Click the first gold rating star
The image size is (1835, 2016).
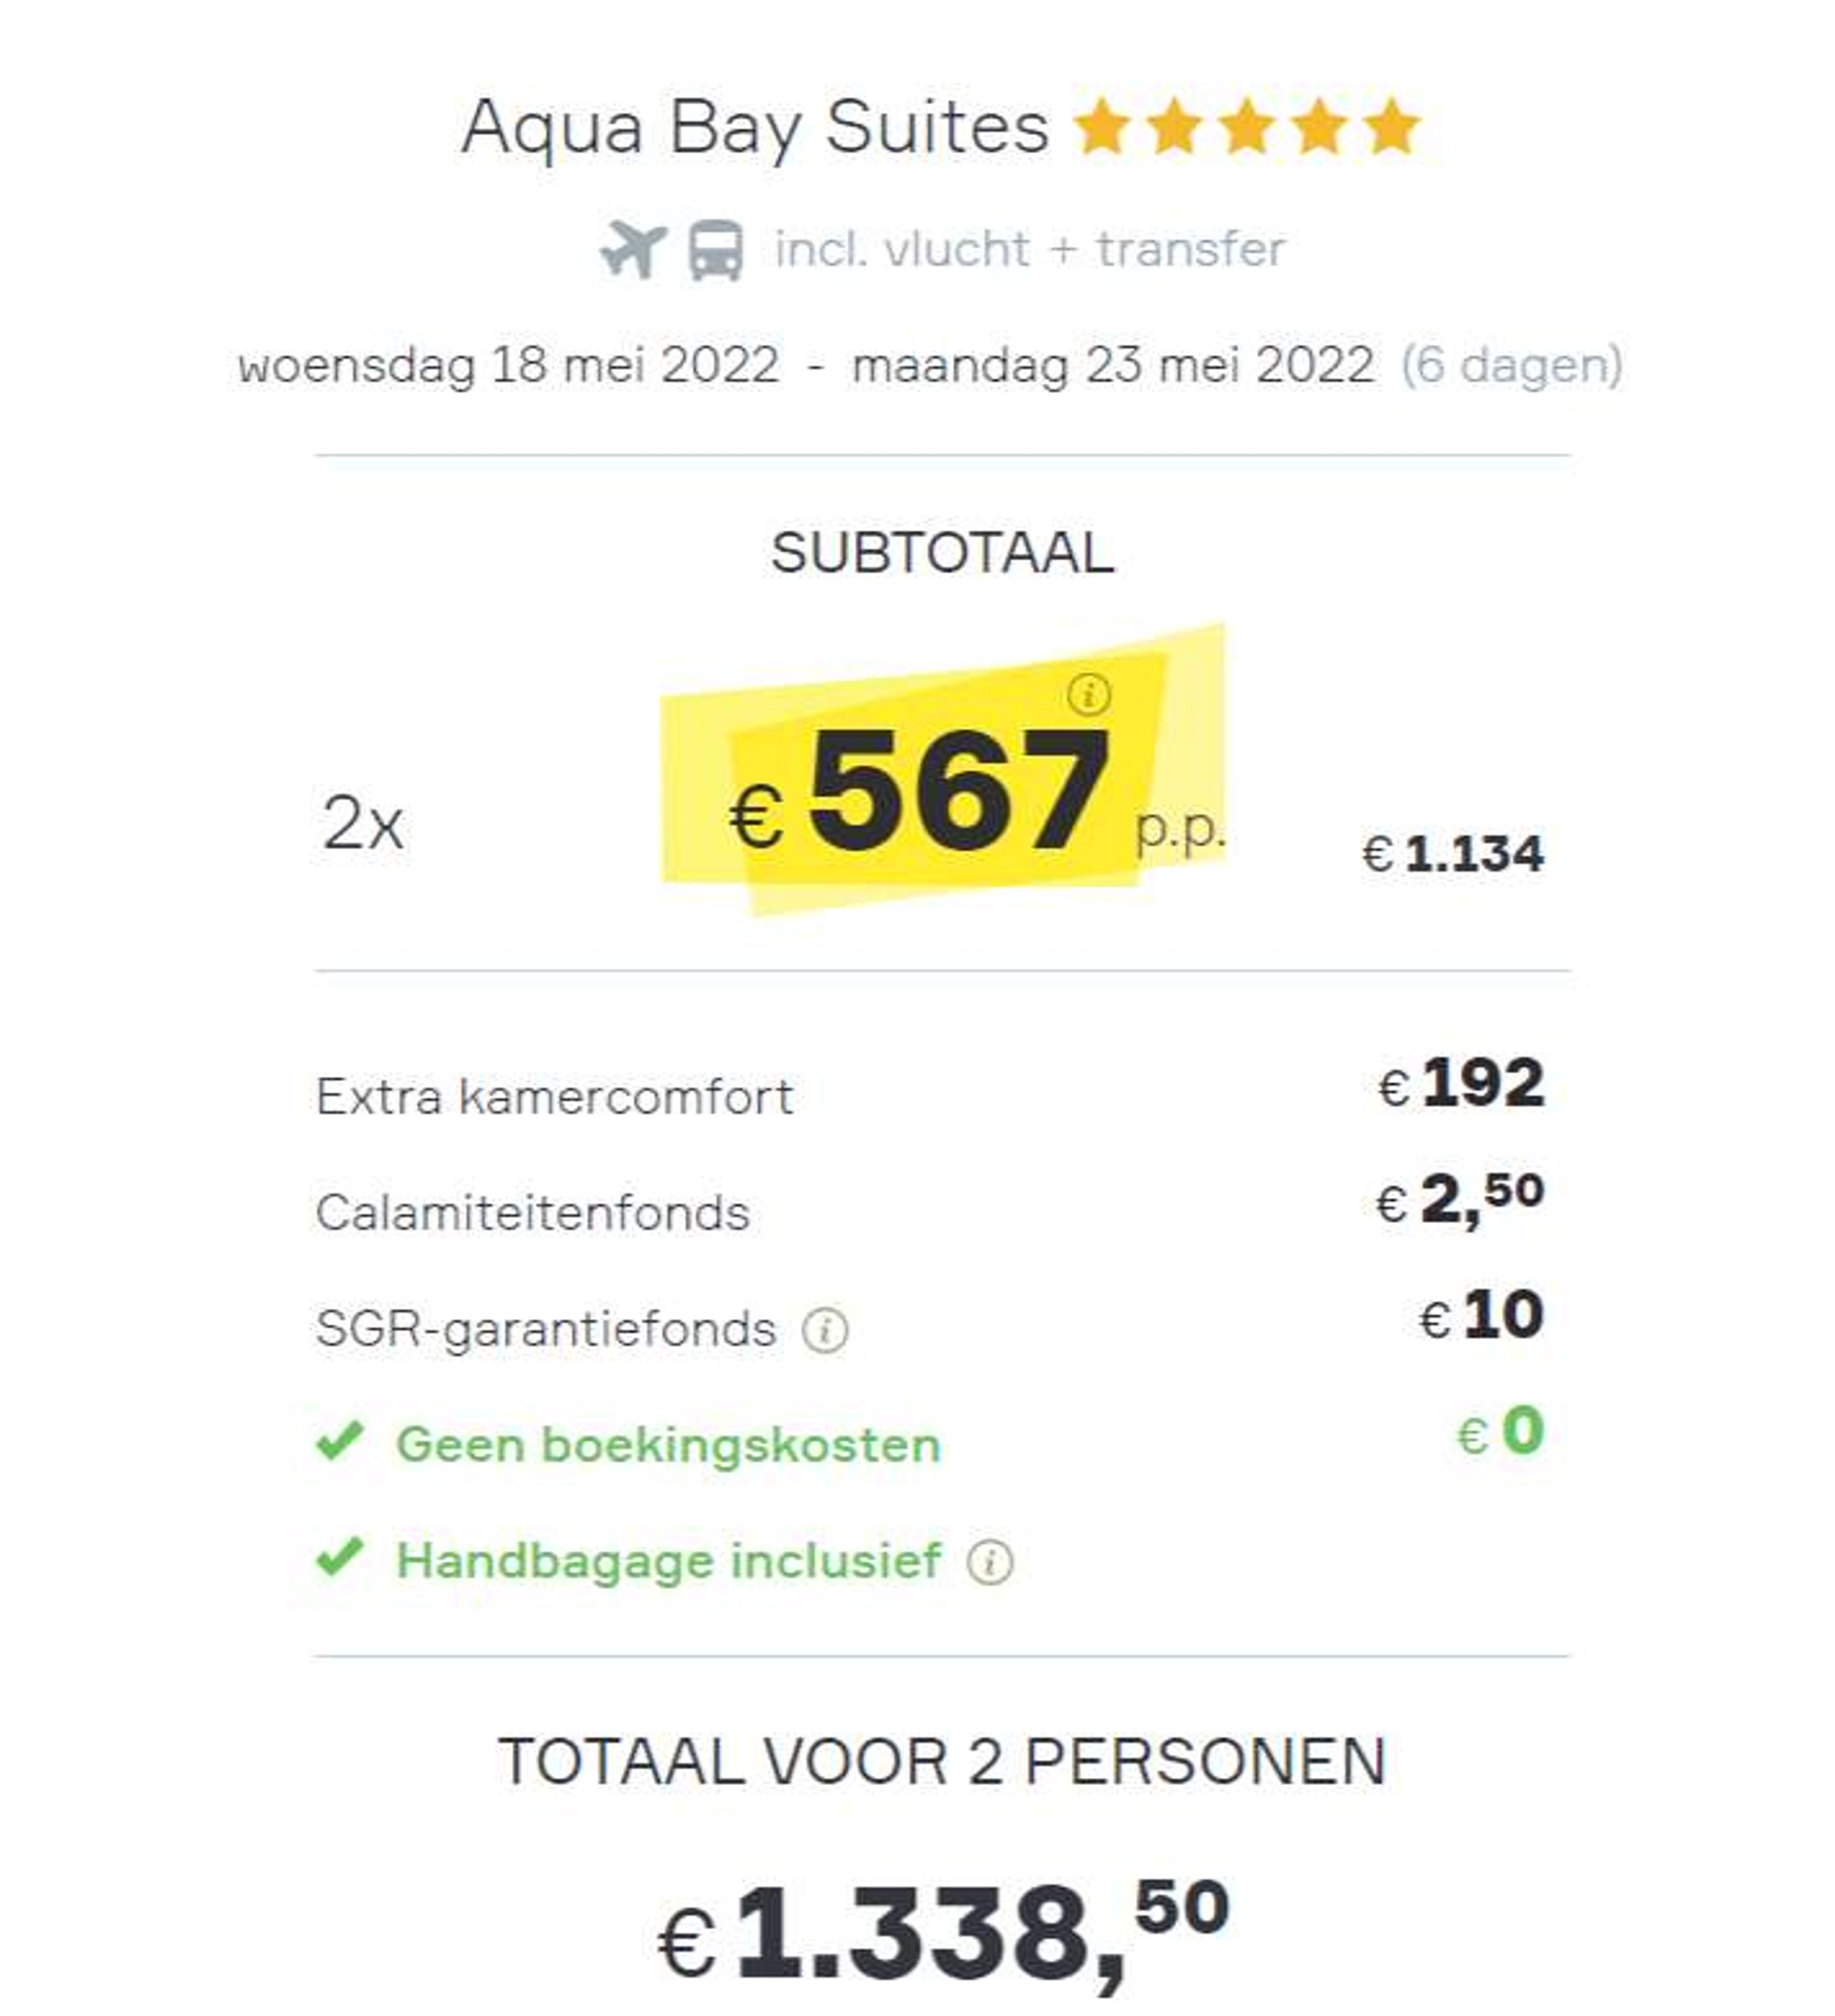coord(1102,127)
